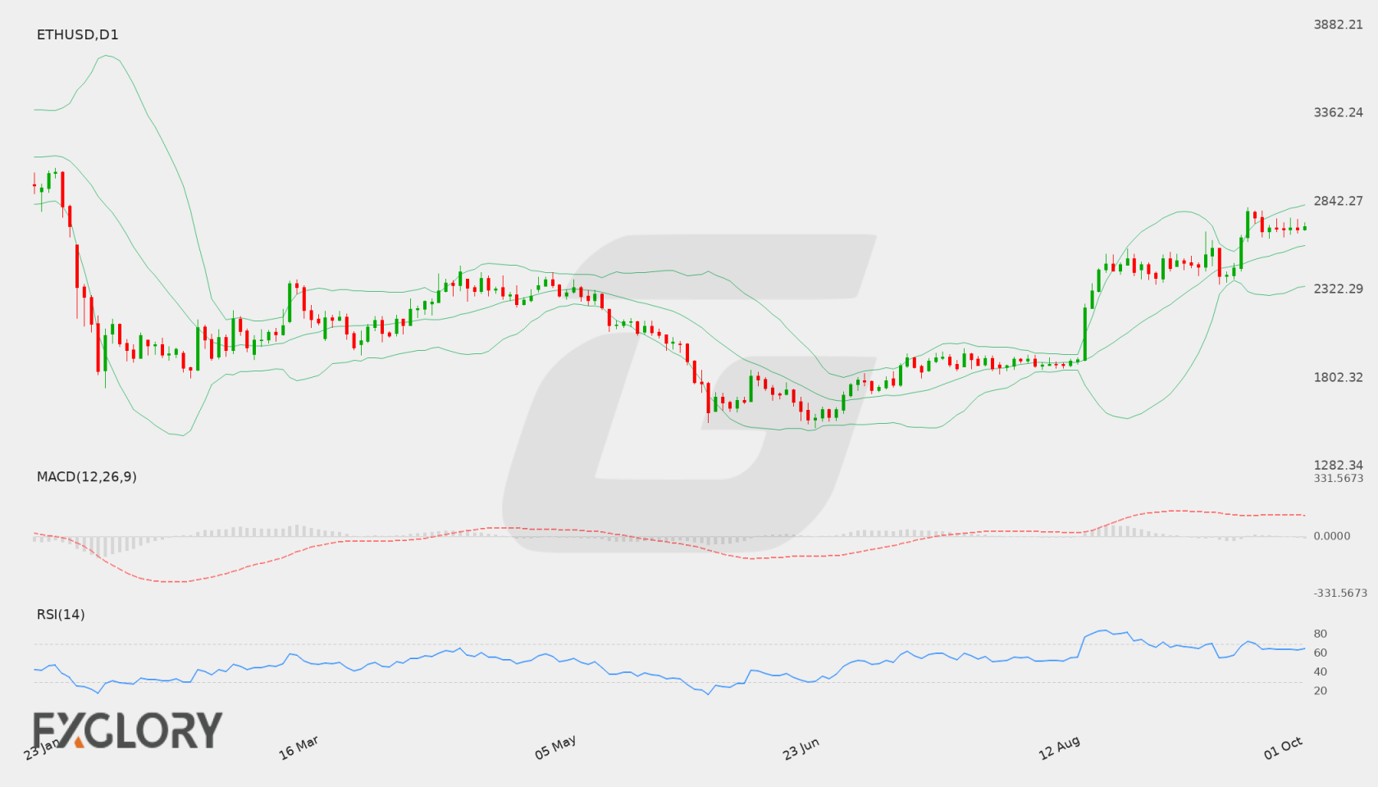Viewport: 1378px width, 787px height.
Task: Click the ETHUSD,D1 chart title
Action: [x=78, y=34]
